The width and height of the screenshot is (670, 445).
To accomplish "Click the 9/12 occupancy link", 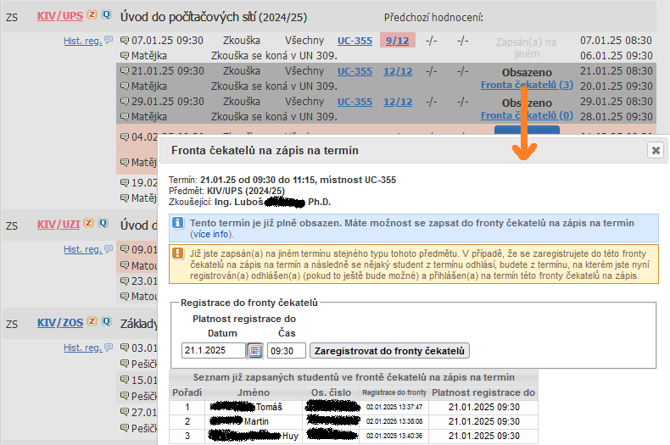I will point(398,41).
